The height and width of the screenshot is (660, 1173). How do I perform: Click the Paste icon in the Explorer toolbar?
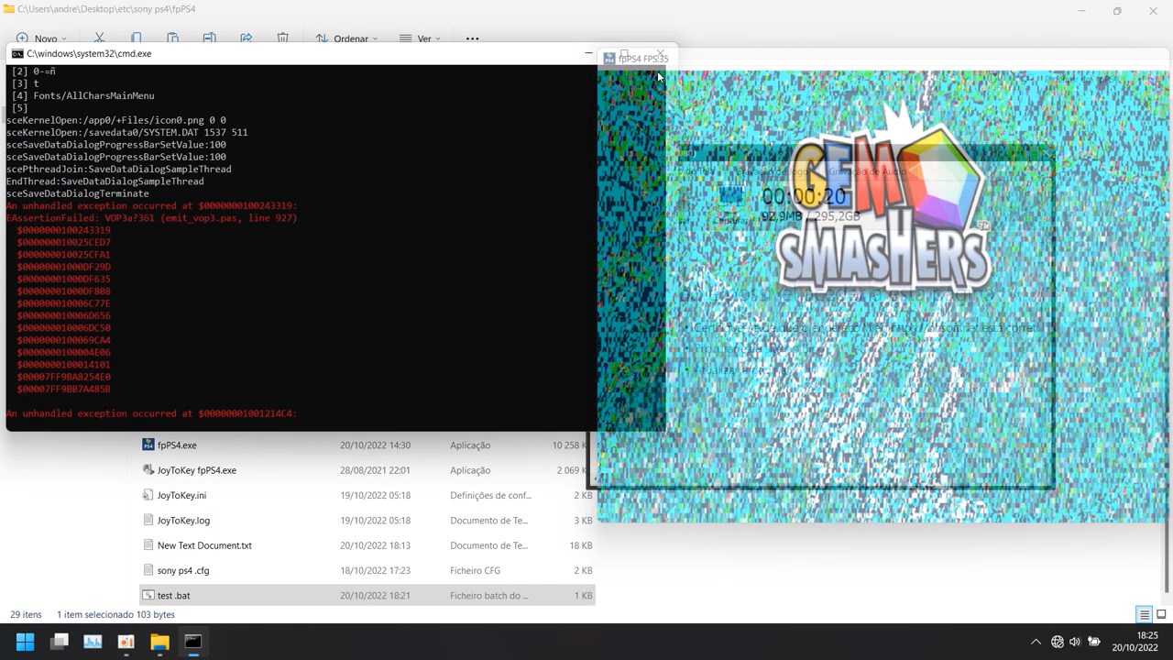pyautogui.click(x=172, y=38)
